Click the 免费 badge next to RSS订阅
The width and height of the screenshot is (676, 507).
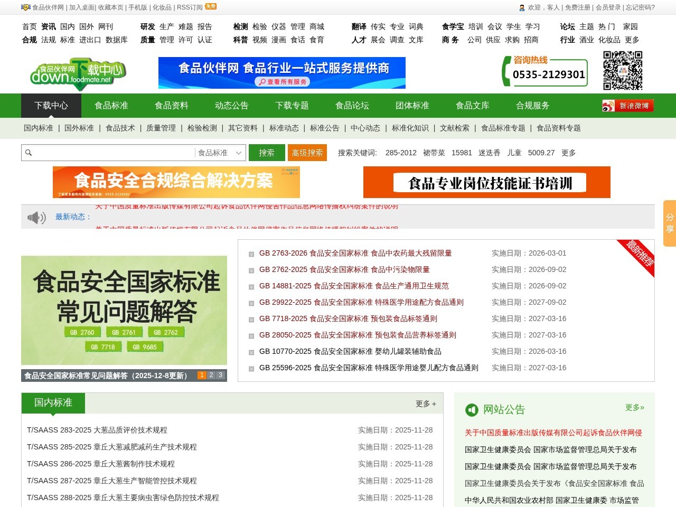pos(210,6)
